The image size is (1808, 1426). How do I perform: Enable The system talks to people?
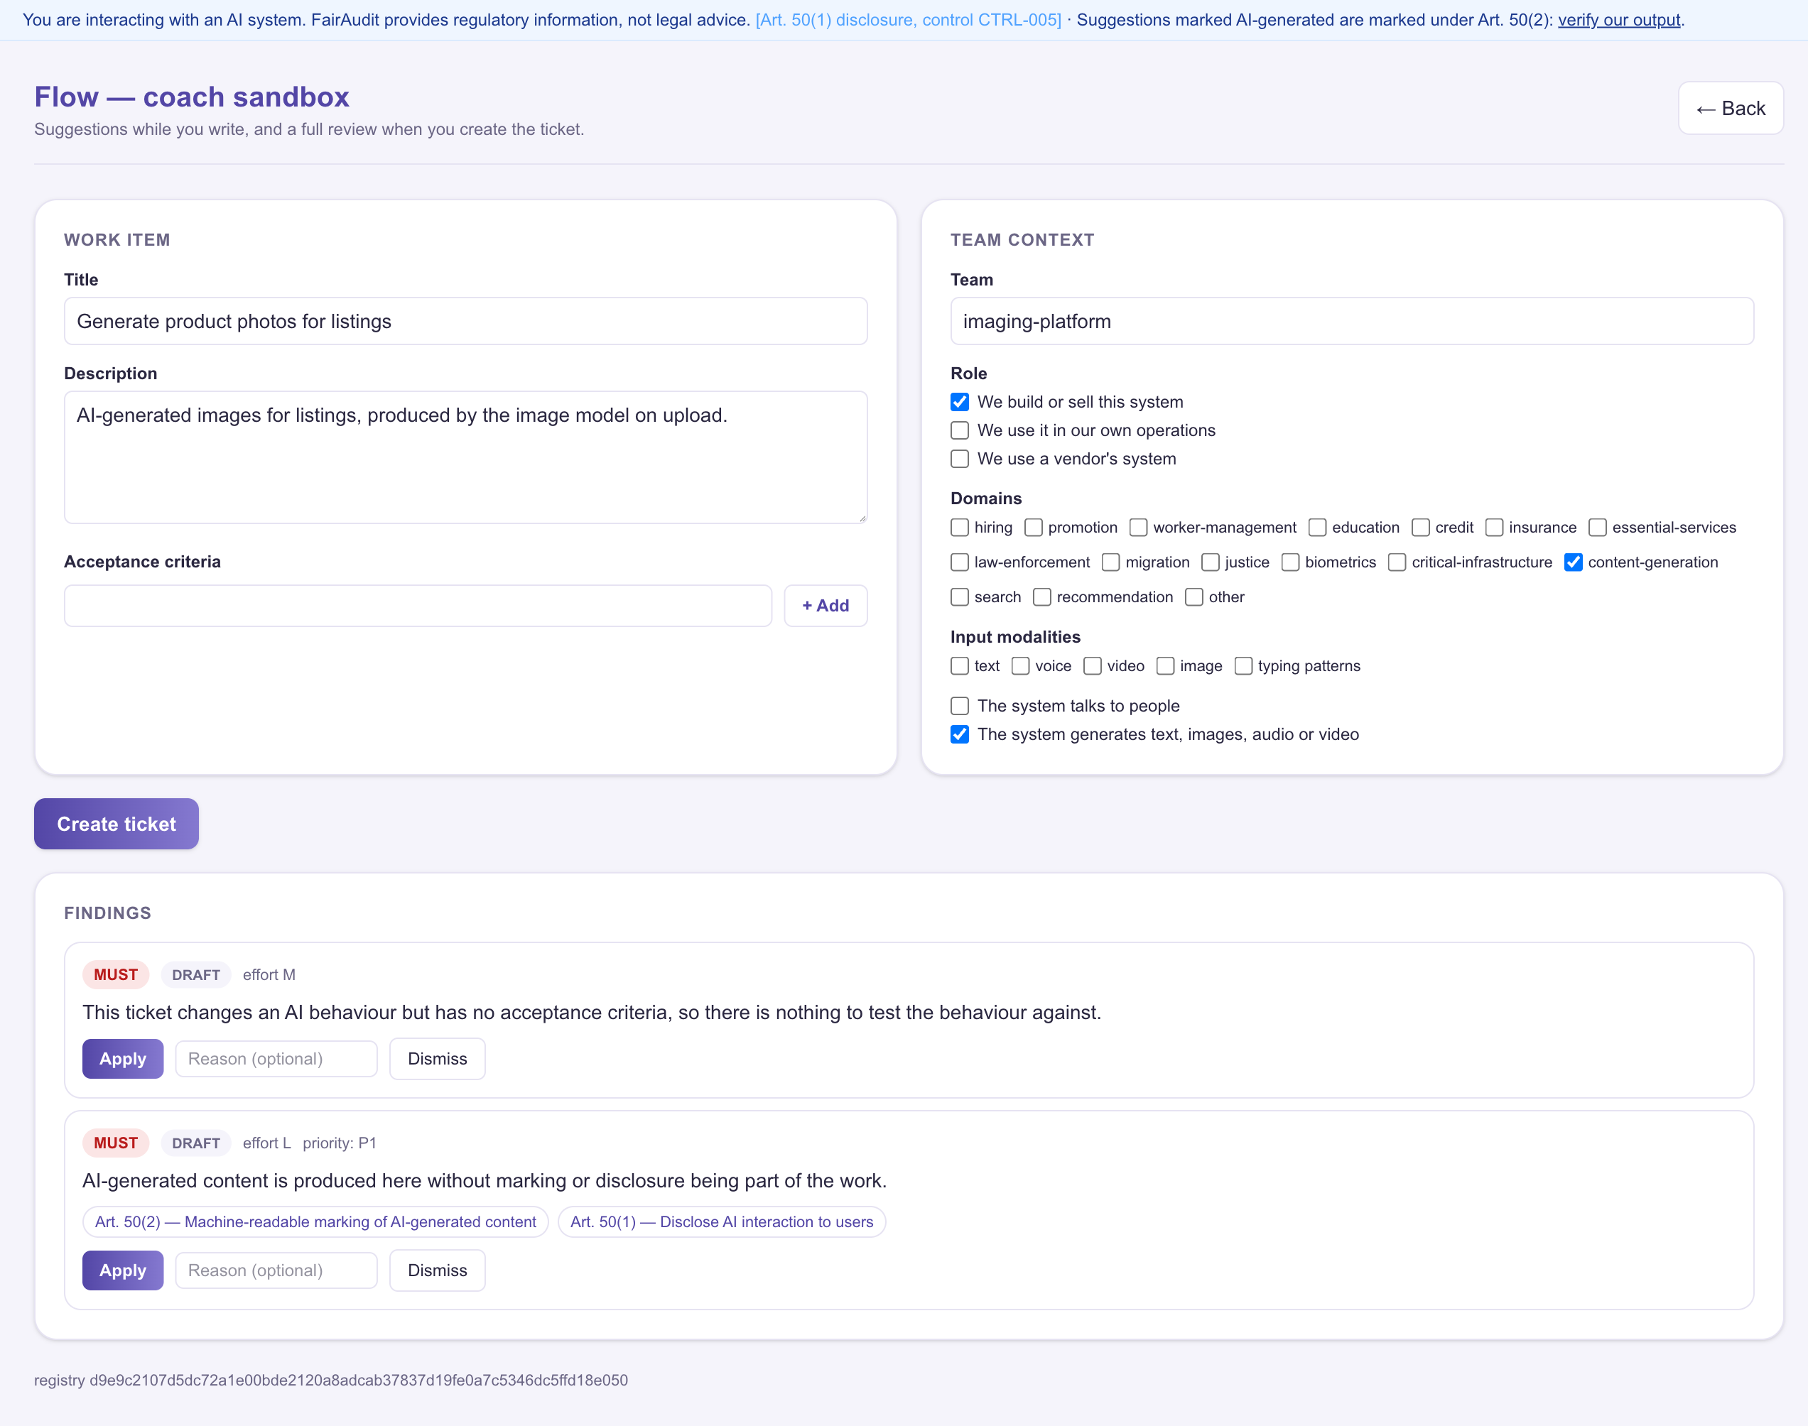(x=960, y=705)
